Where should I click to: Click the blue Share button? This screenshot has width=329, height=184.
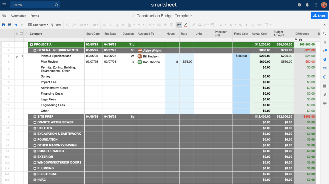coord(319,16)
